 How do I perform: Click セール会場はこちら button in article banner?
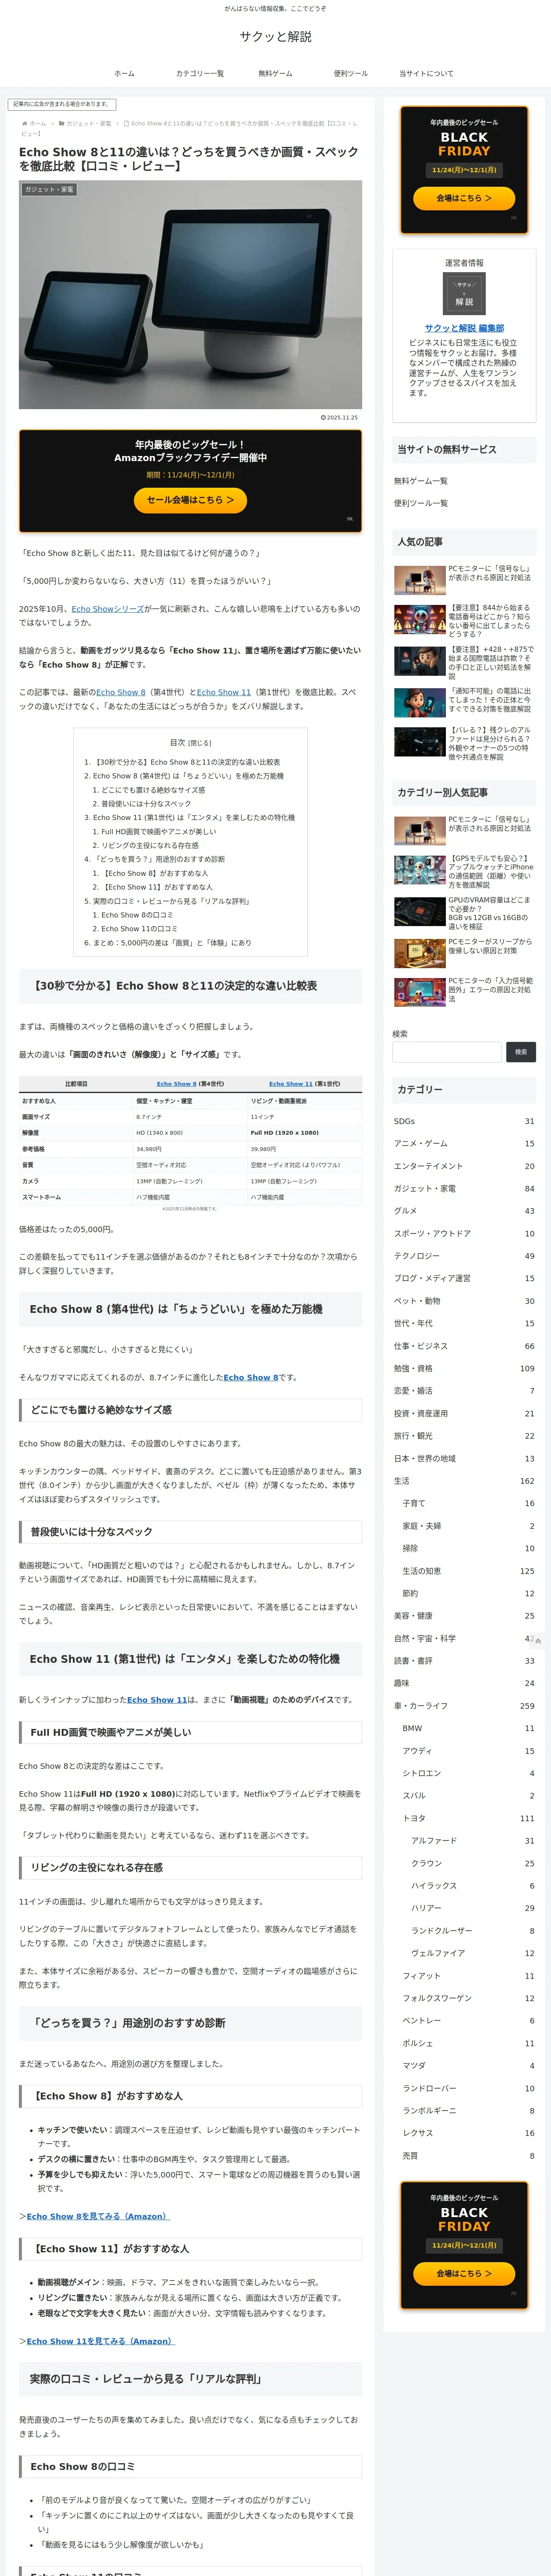(x=190, y=500)
